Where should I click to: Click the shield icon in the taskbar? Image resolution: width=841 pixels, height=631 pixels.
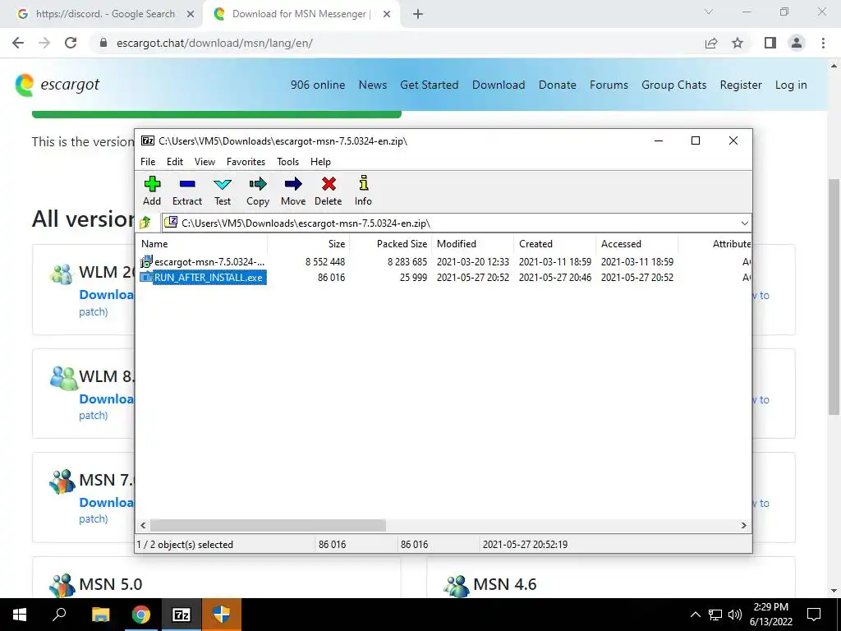222,615
